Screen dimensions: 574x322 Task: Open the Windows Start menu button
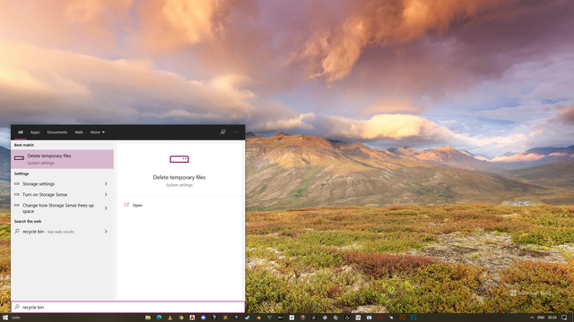click(x=5, y=318)
